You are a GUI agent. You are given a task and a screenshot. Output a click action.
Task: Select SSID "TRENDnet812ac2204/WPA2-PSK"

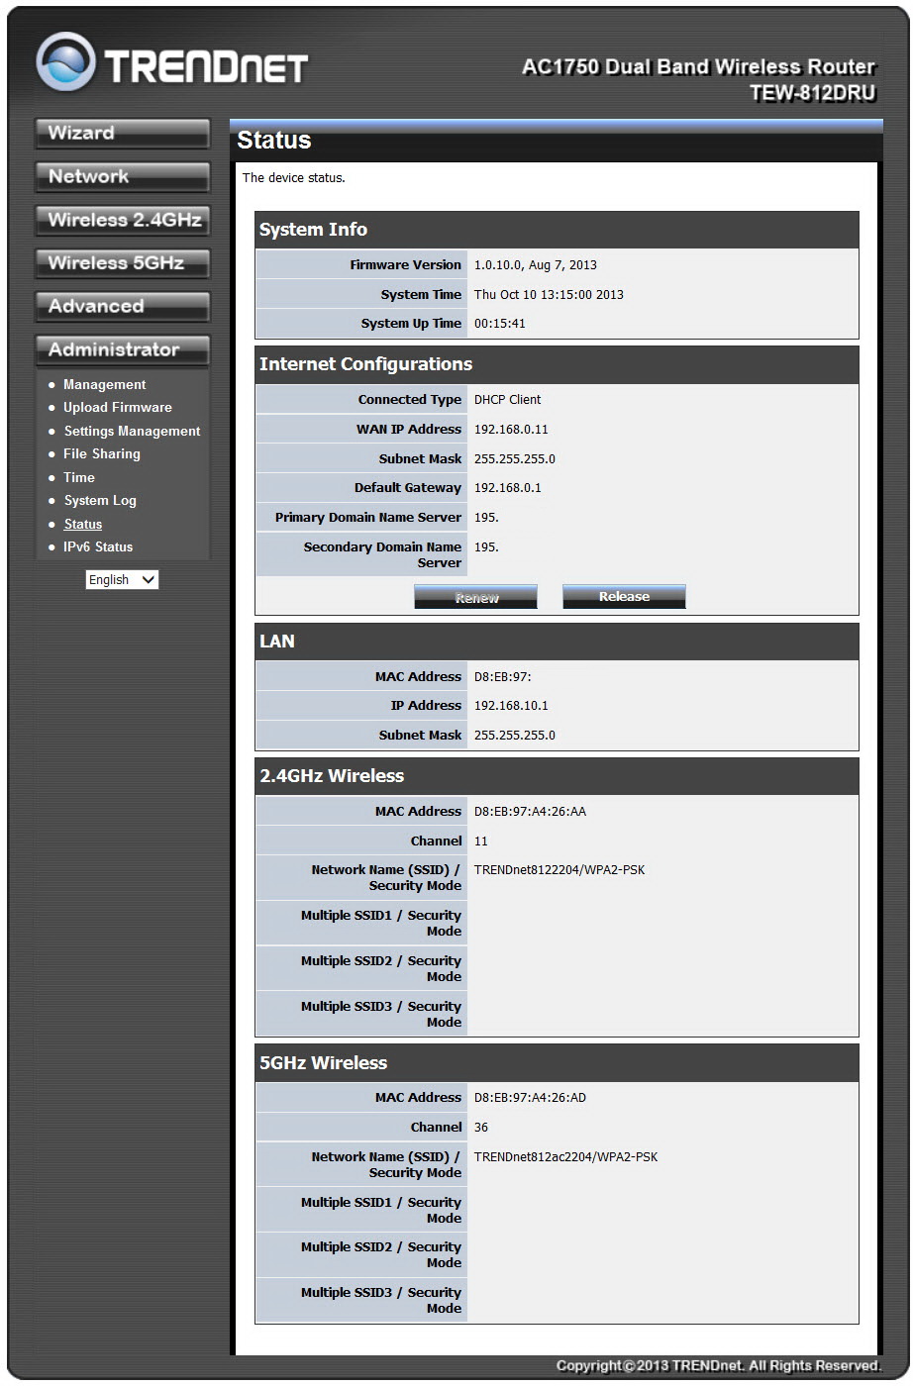565,1157
